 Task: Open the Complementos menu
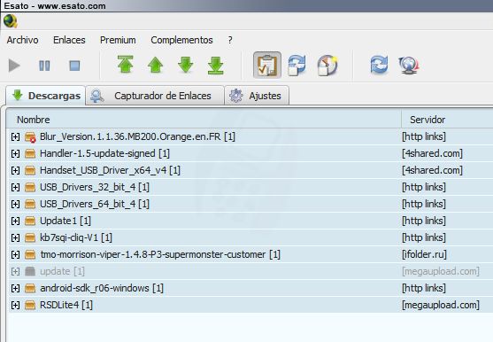click(x=181, y=40)
